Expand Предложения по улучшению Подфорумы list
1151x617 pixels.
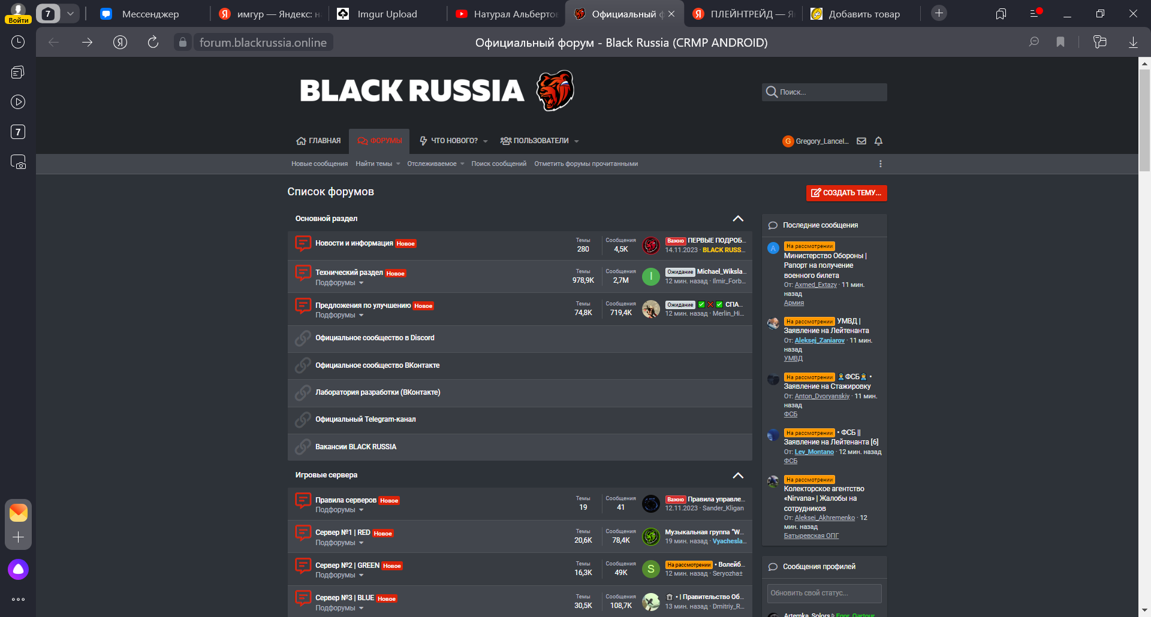(339, 315)
